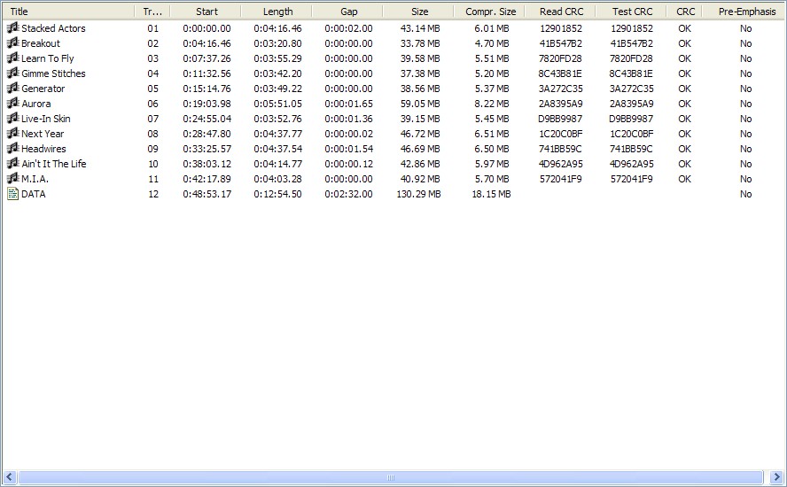Click the Test CRC value 41B547B2
787x487 pixels.
pos(631,43)
